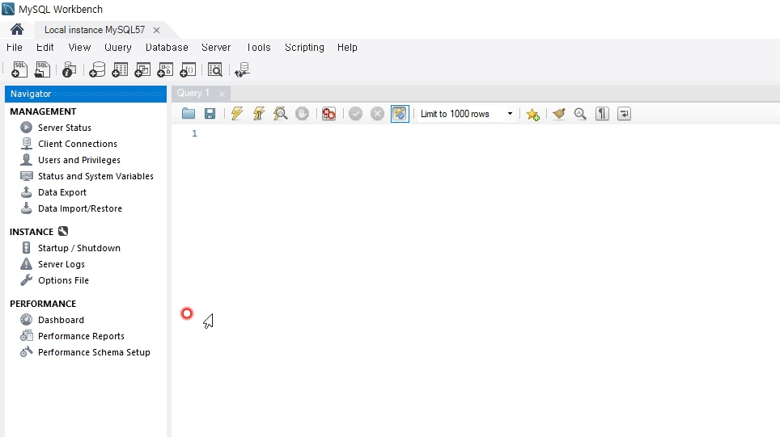The height and width of the screenshot is (437, 780).
Task: Click the wrench icon beside INSTANCE heading
Action: click(x=63, y=231)
